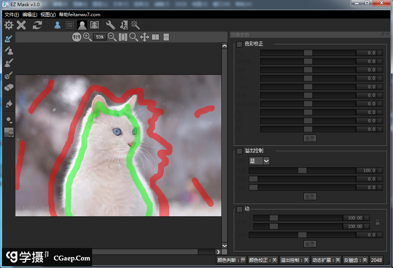This screenshot has width=393, height=268.
Task: Zoom in using the magnifier plus icon
Action: coord(87,37)
